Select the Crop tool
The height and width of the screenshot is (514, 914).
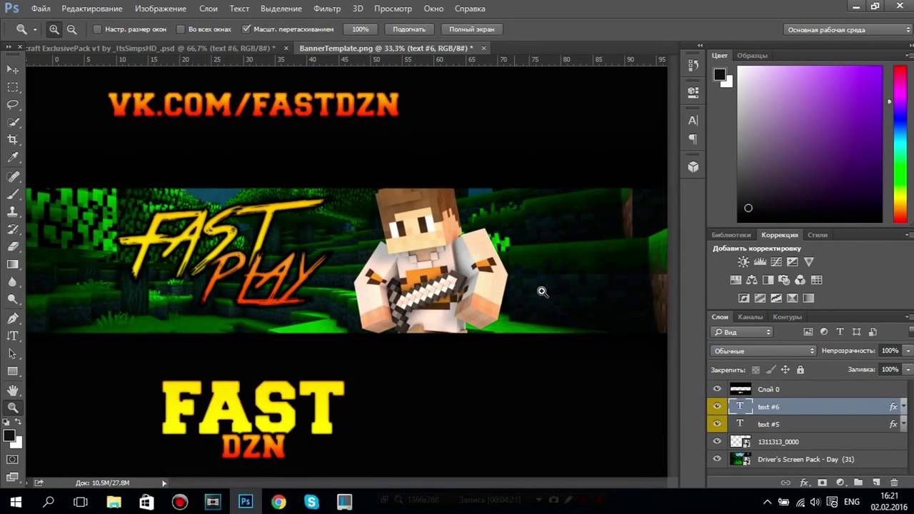13,141
